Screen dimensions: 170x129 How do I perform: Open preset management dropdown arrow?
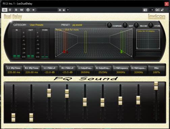[68, 10]
